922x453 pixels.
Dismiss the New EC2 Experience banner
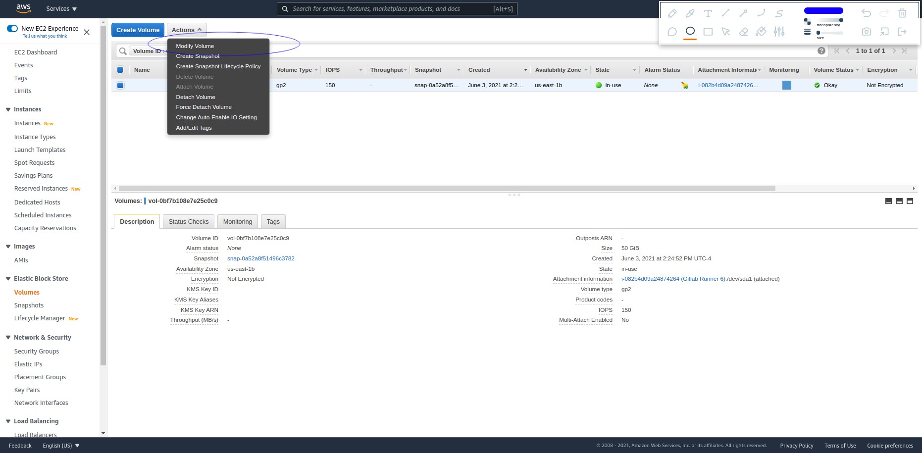[x=87, y=32]
